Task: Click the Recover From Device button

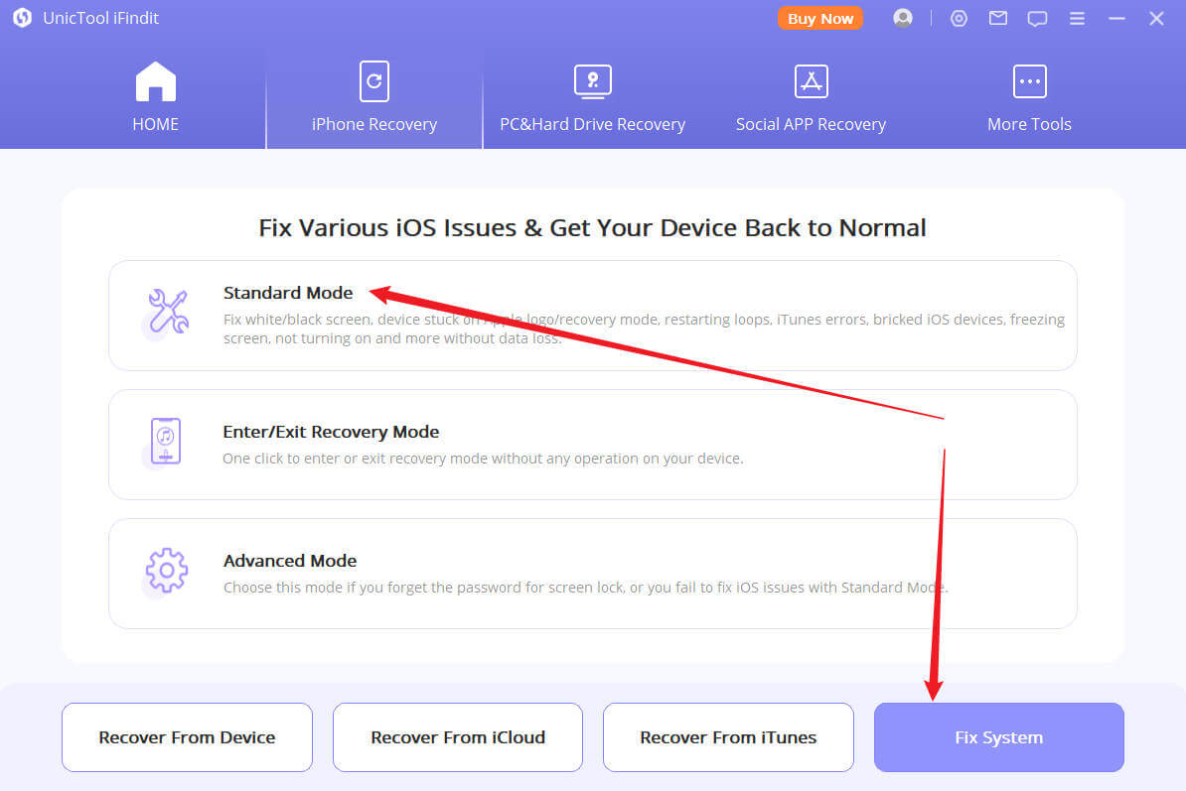Action: tap(187, 737)
